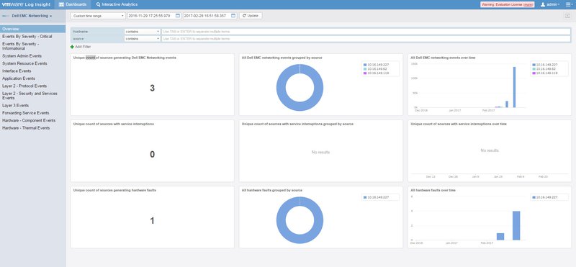Click the end date-time field
This screenshot has height=267, width=576.
[x=210, y=16]
